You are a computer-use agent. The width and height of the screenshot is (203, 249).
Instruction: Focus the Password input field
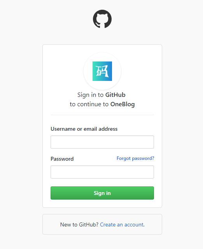(102, 172)
